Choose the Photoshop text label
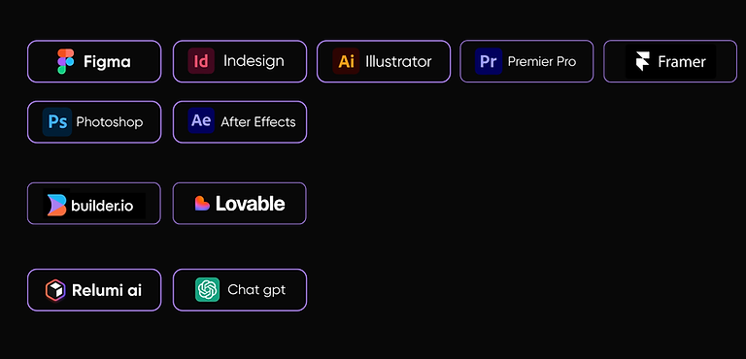 (x=110, y=122)
